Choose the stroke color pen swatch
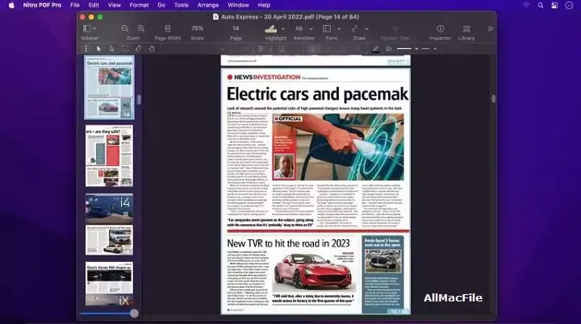This screenshot has width=581, height=324. [x=376, y=49]
